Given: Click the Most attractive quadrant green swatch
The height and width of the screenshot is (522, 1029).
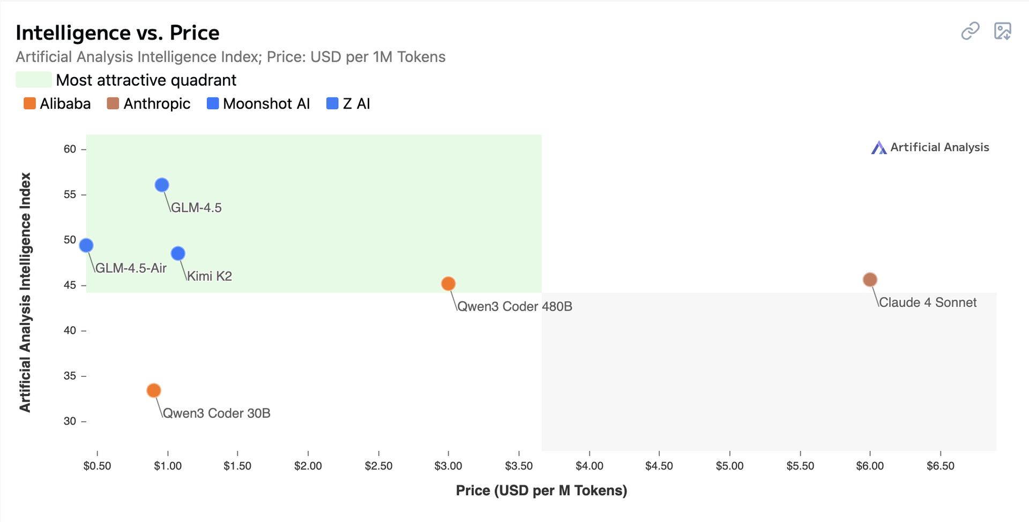Looking at the screenshot, I should click(34, 80).
